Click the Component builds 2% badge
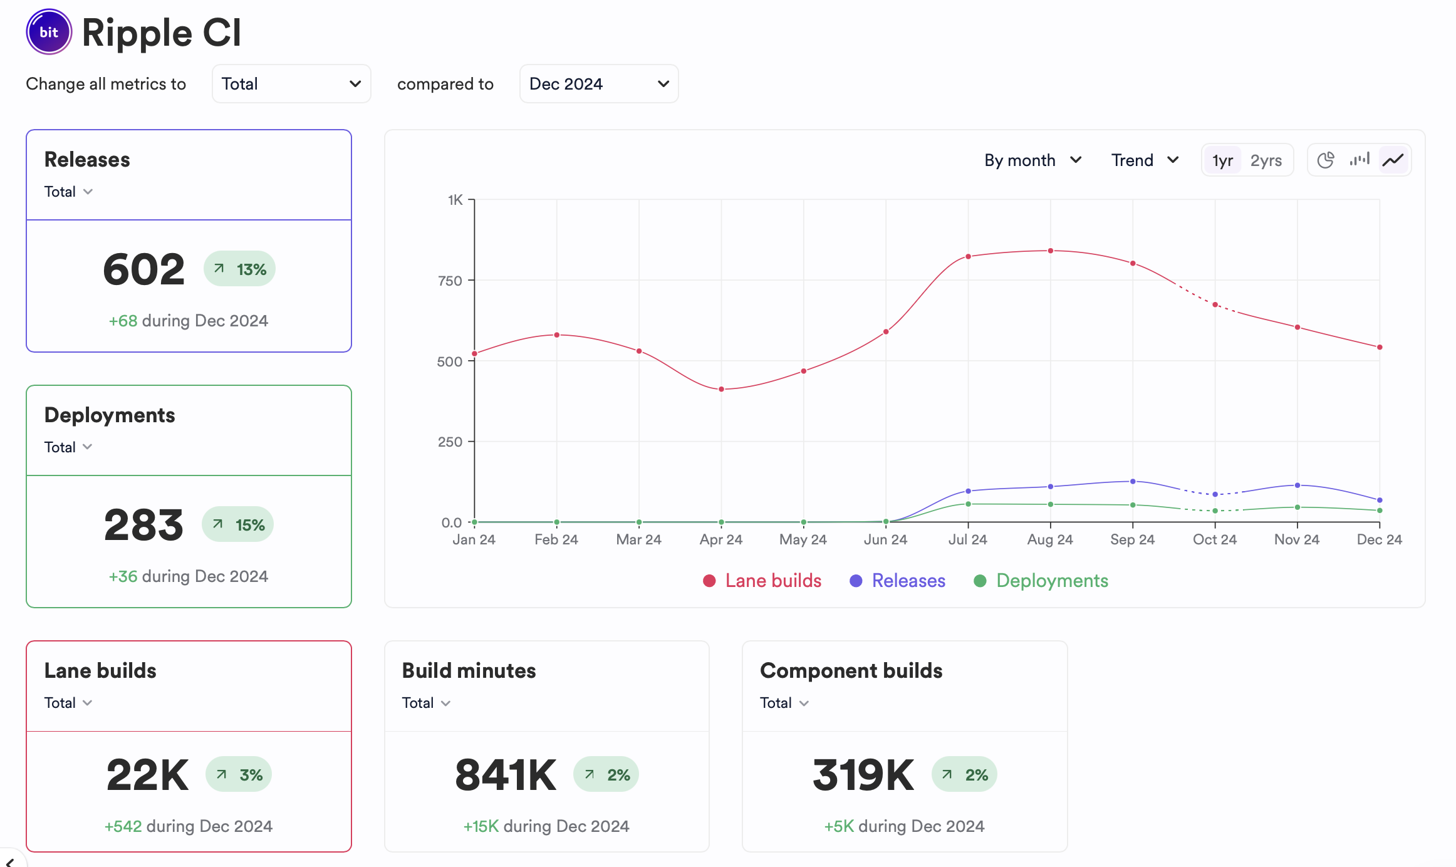The width and height of the screenshot is (1456, 867). [x=964, y=774]
